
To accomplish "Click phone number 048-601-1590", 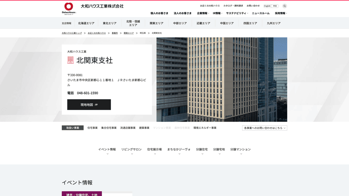I will coord(88,93).
